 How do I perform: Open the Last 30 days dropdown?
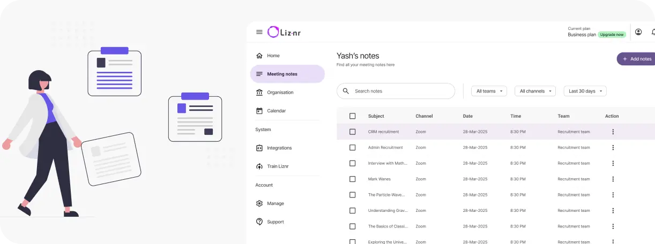click(x=585, y=91)
